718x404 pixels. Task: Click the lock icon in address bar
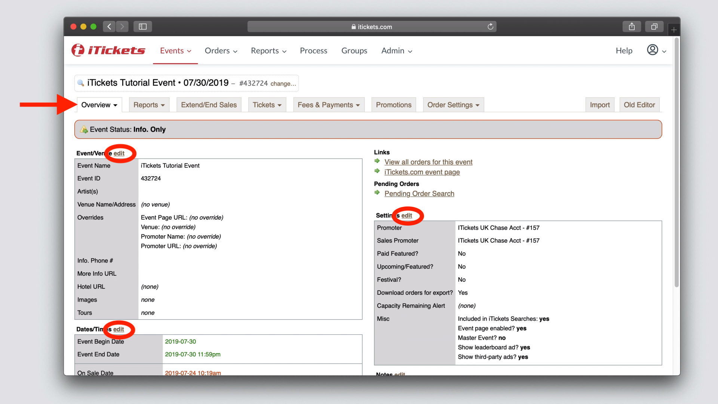click(354, 27)
